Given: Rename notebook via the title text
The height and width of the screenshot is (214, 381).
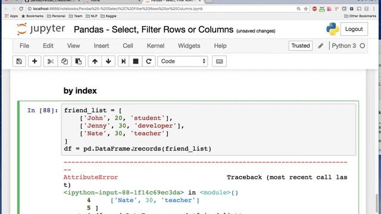Looking at the screenshot, I should 154,30.
